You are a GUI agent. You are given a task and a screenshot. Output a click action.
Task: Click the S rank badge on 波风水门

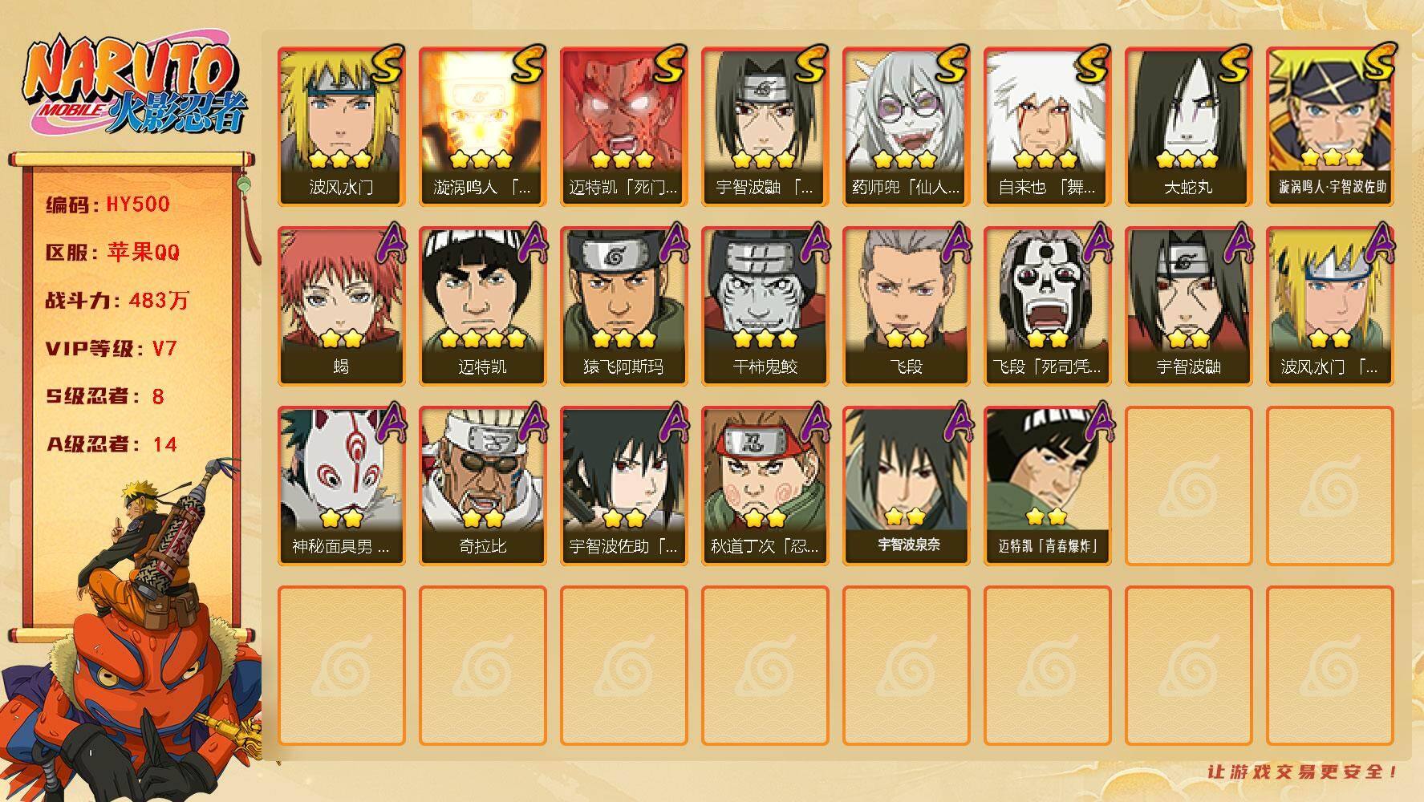coord(386,65)
